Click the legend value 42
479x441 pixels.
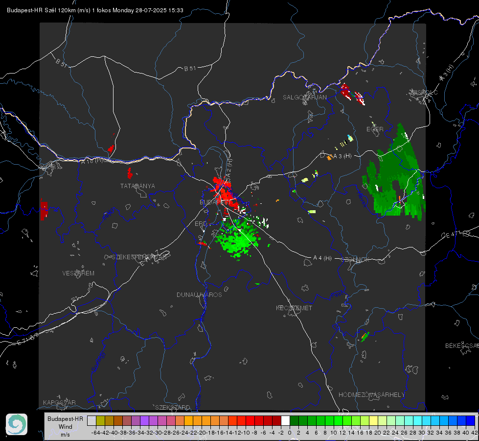(x=474, y=433)
